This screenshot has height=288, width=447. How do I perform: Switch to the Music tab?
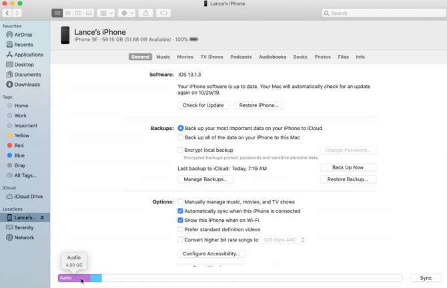click(x=163, y=57)
